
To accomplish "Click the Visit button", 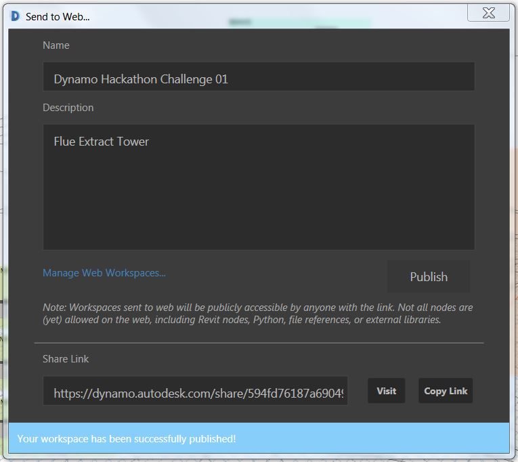I will tap(386, 391).
